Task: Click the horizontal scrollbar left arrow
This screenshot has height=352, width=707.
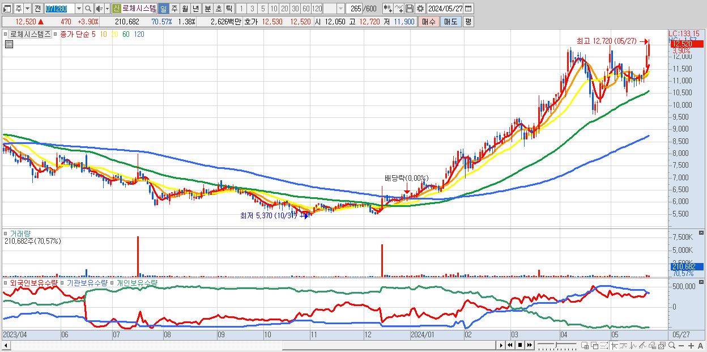Action: (x=6, y=345)
